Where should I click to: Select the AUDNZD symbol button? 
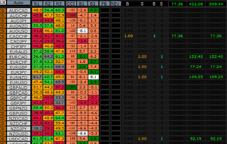[19, 26]
